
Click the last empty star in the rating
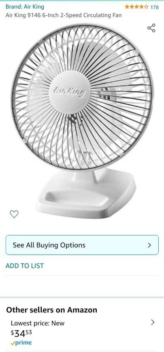tap(146, 7)
